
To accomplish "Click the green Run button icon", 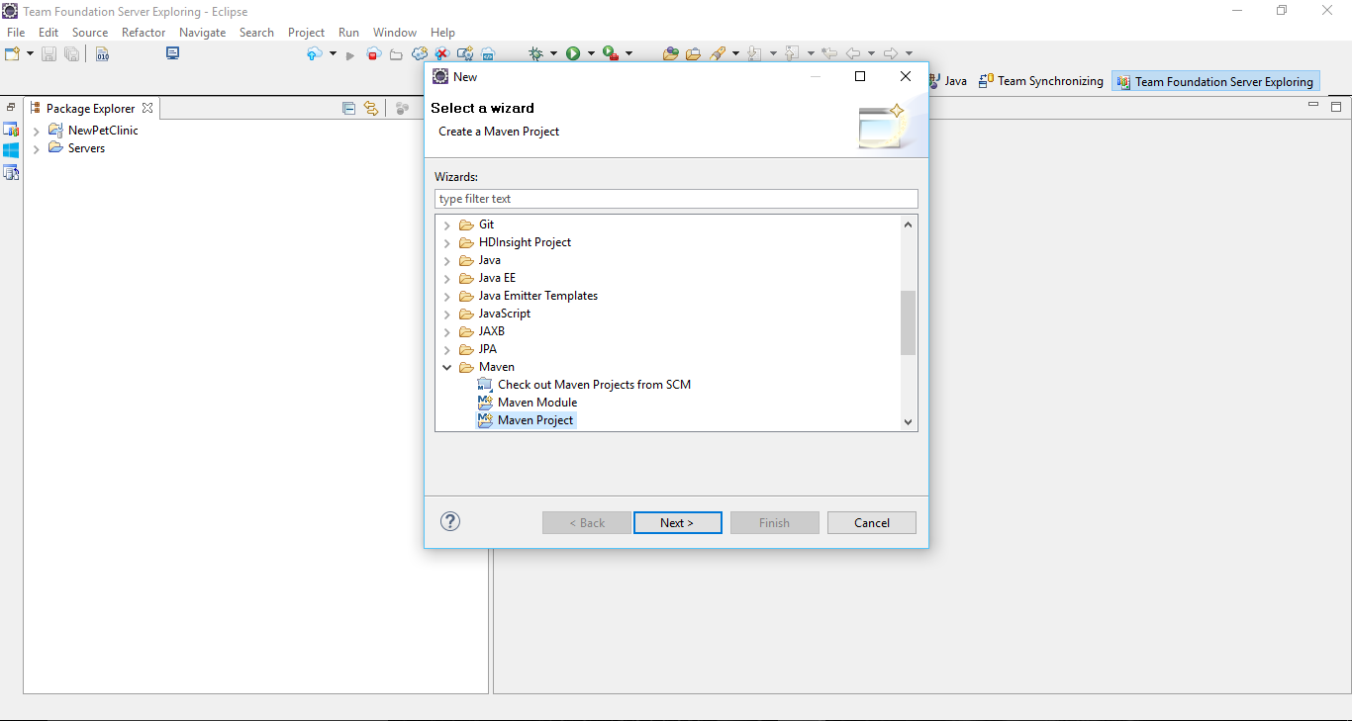I will tap(573, 53).
